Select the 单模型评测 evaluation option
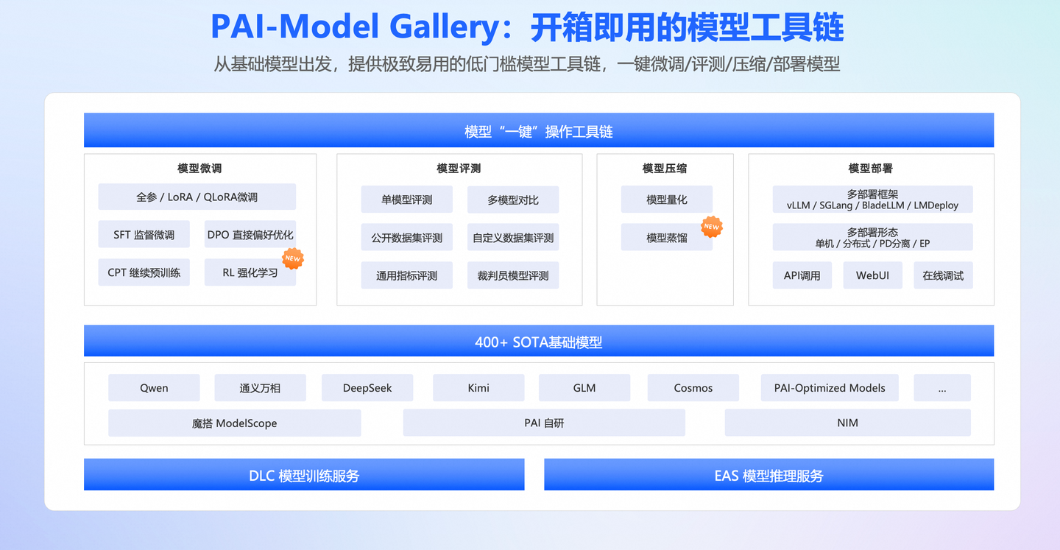 tap(407, 199)
